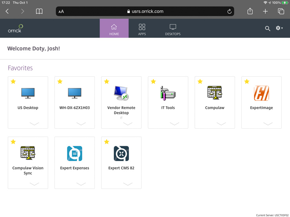This screenshot has height=217, width=290.
Task: Open the settings gear dropdown
Action: (279, 28)
